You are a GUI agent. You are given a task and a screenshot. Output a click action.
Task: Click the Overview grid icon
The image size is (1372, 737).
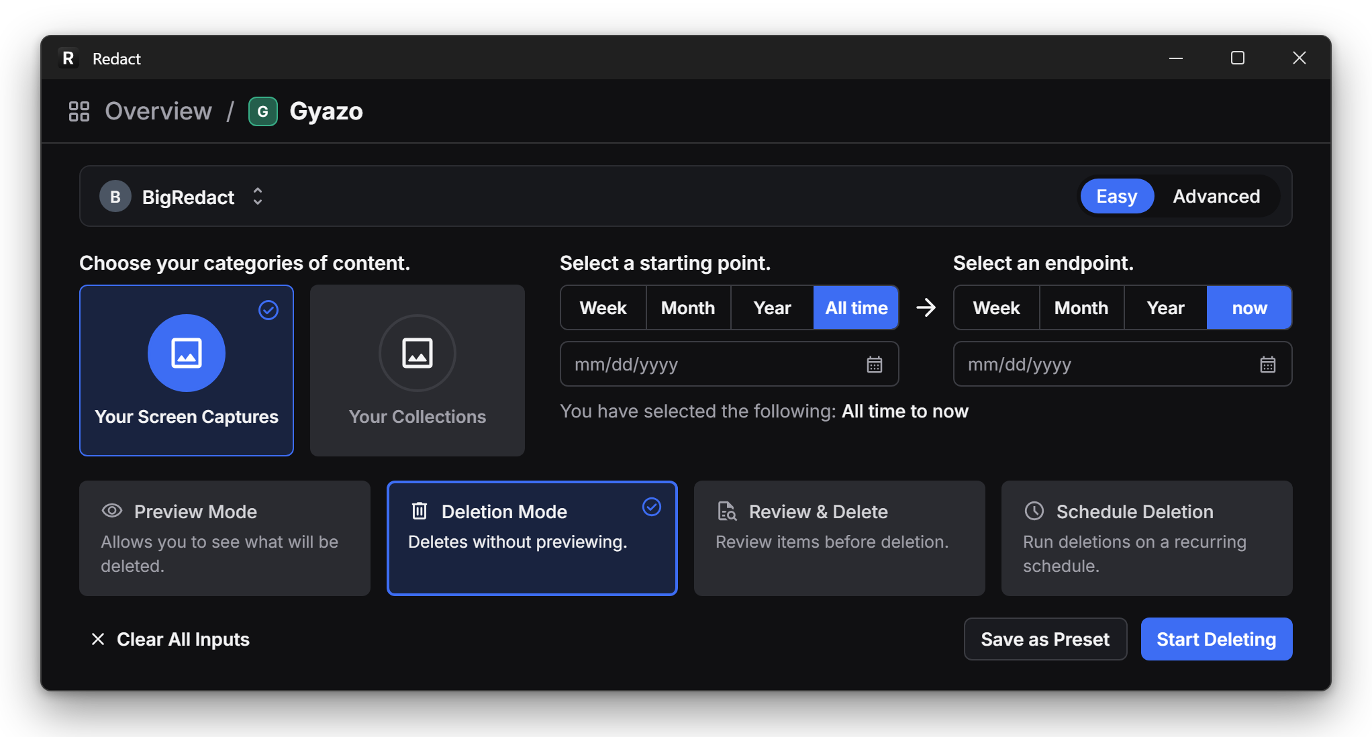[x=79, y=111]
